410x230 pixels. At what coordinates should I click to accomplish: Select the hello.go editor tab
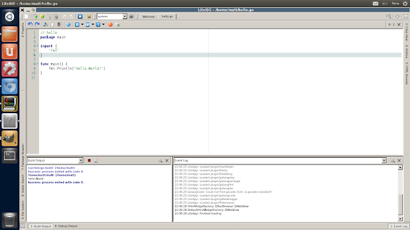click(167, 17)
